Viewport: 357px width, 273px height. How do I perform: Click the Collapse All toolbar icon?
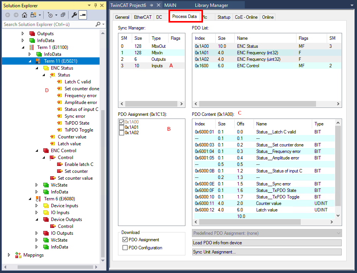pos(63,15)
